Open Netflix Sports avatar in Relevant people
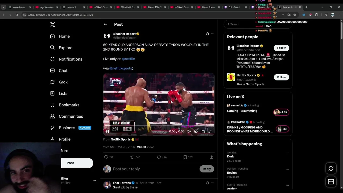The width and height of the screenshot is (343, 193). point(231,77)
